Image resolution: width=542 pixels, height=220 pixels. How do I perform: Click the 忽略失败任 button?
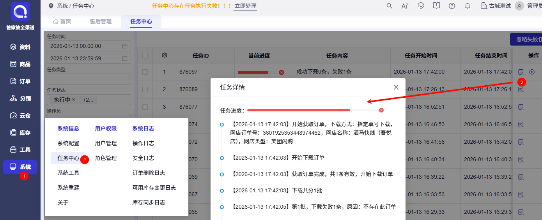point(526,39)
